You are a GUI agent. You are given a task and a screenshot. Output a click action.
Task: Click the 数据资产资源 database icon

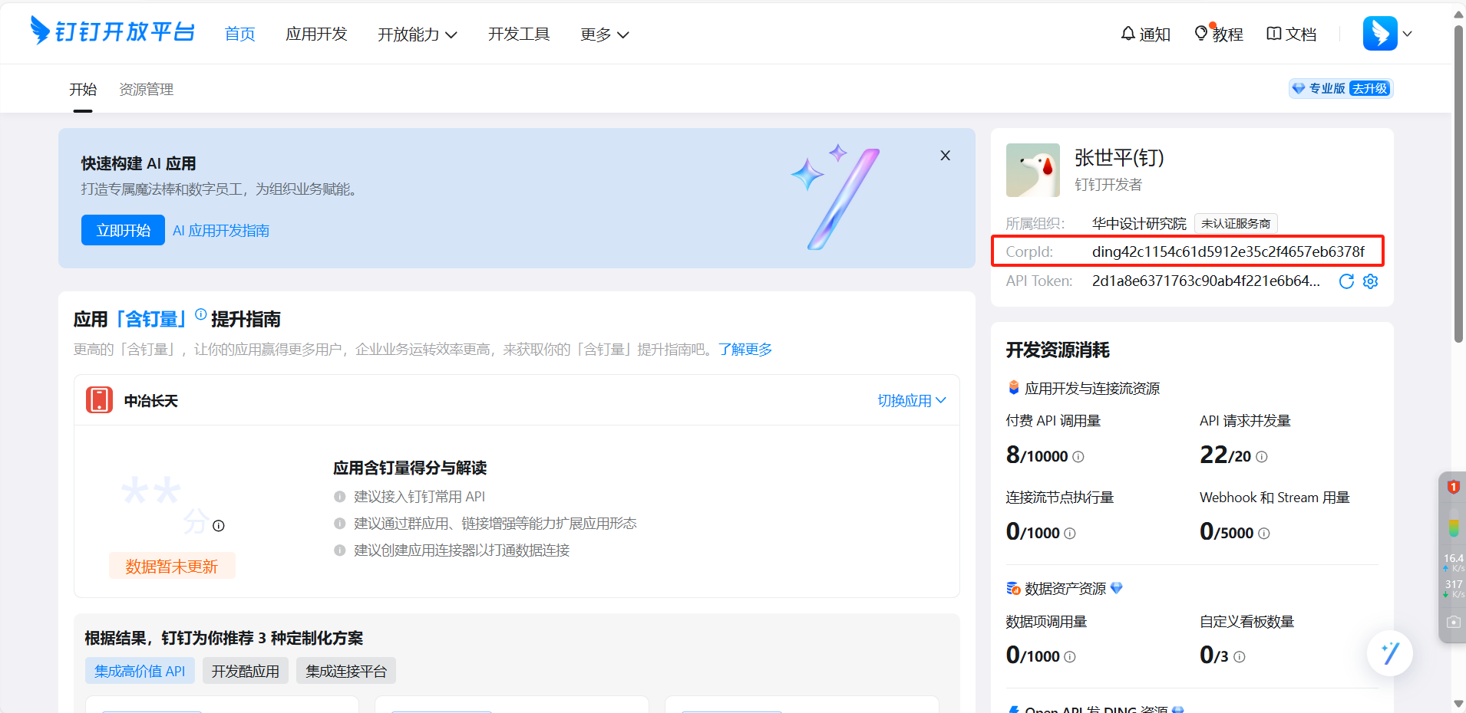point(1014,588)
